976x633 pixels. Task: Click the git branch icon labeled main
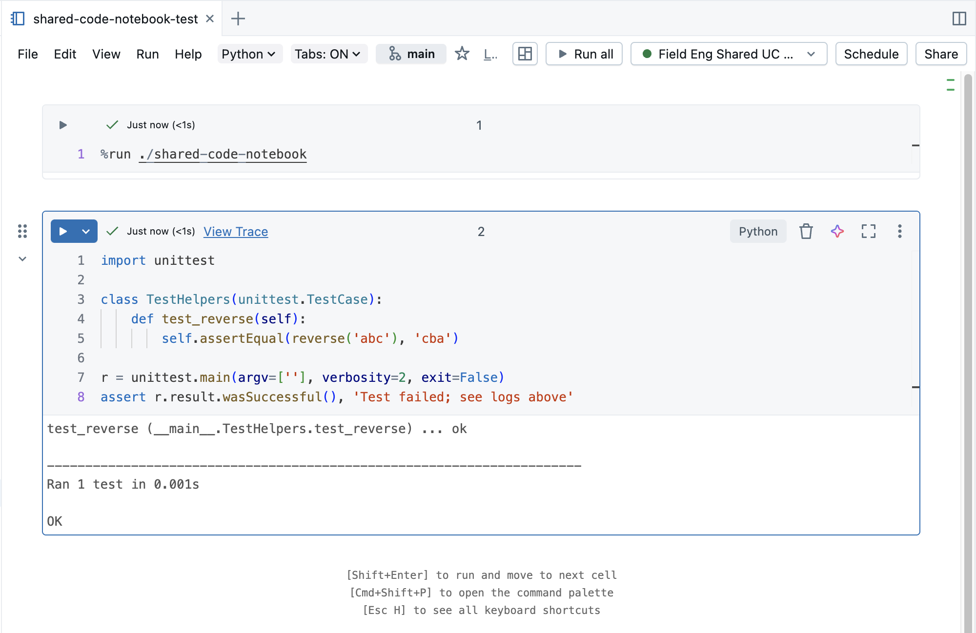(410, 54)
